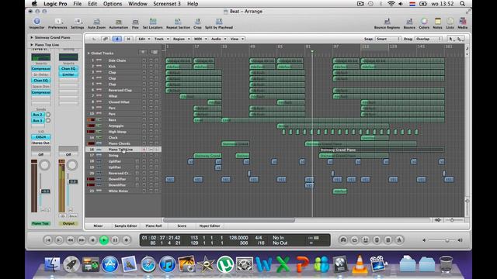Click the Set Locators icon
The height and width of the screenshot is (279, 497).
[x=152, y=22]
